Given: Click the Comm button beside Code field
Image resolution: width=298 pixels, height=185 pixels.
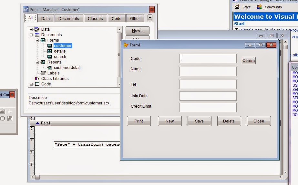Looking at the screenshot, I should tap(249, 61).
